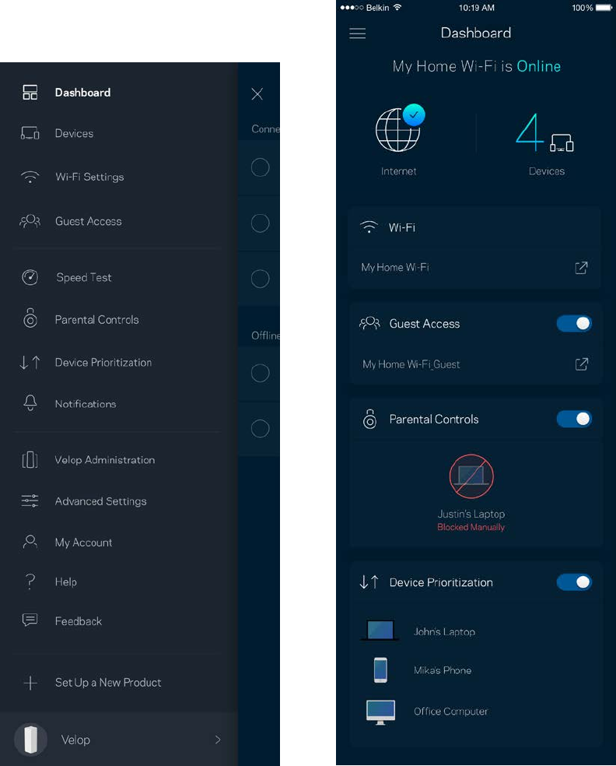Click the Devices icon in side menu
Viewport: 616px width, 766px height.
click(30, 133)
